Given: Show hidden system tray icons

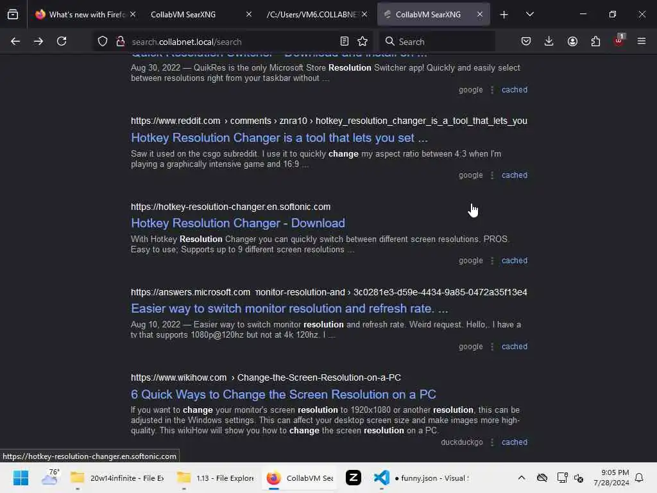Looking at the screenshot, I should [521, 478].
